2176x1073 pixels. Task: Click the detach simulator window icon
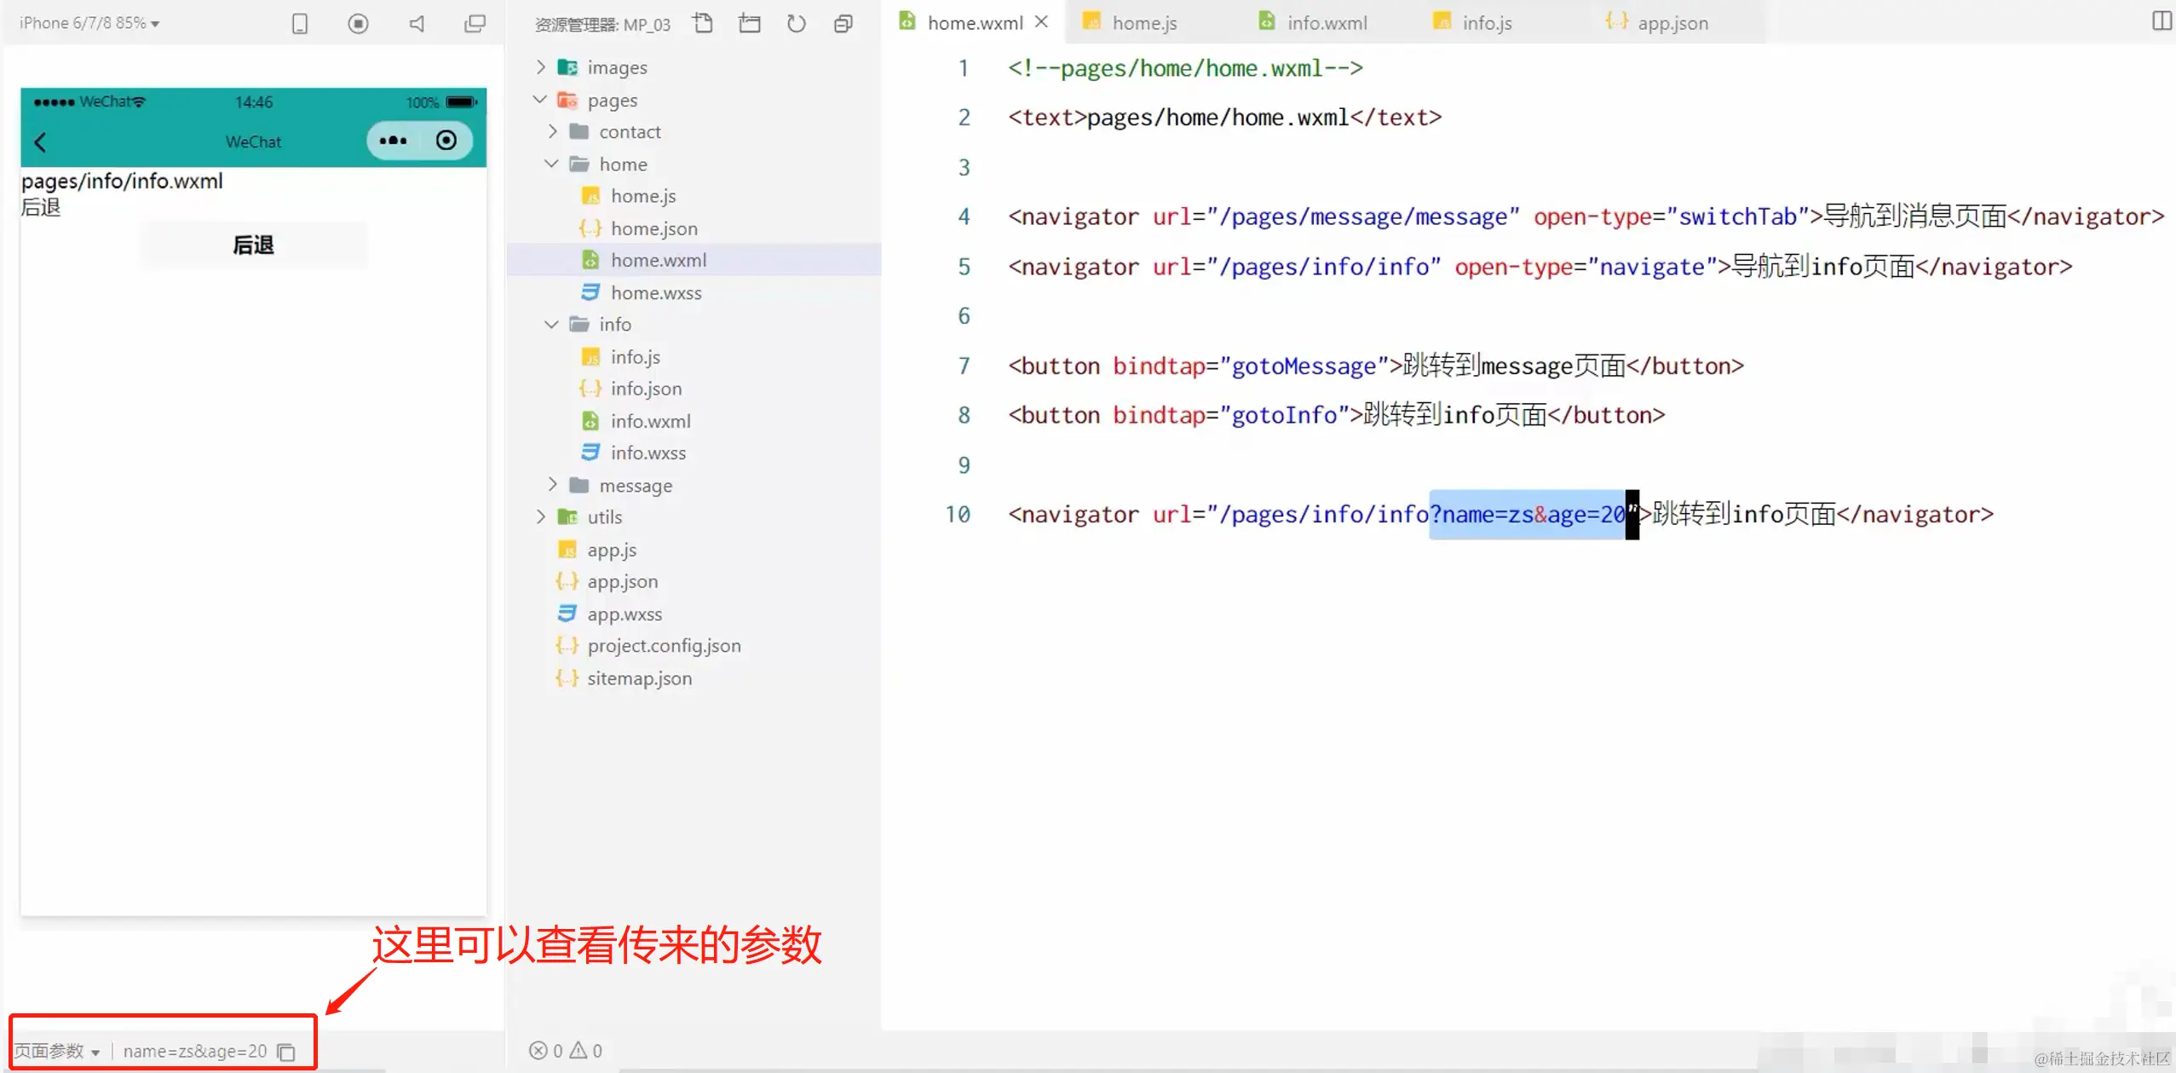pos(475,24)
